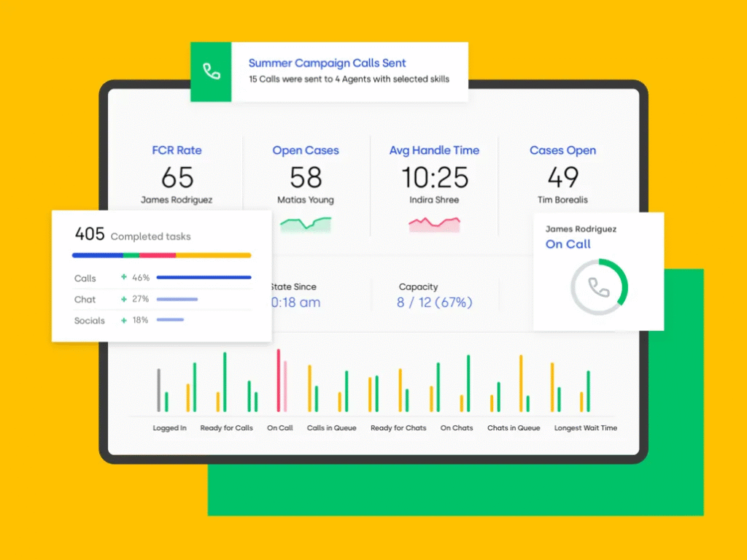Viewport: 747px width, 560px height.
Task: Click the red sparkline under Indira Shree
Action: tap(434, 225)
